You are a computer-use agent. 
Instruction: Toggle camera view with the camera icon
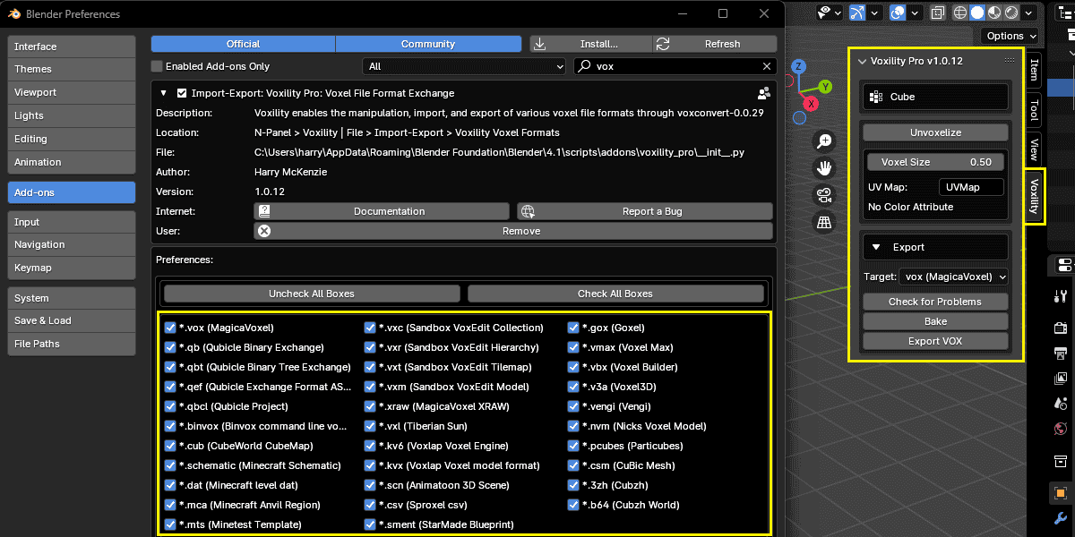[825, 195]
